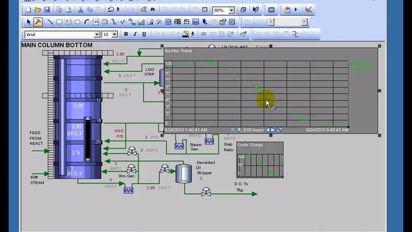Select the Arc drawing tool

[86, 22]
